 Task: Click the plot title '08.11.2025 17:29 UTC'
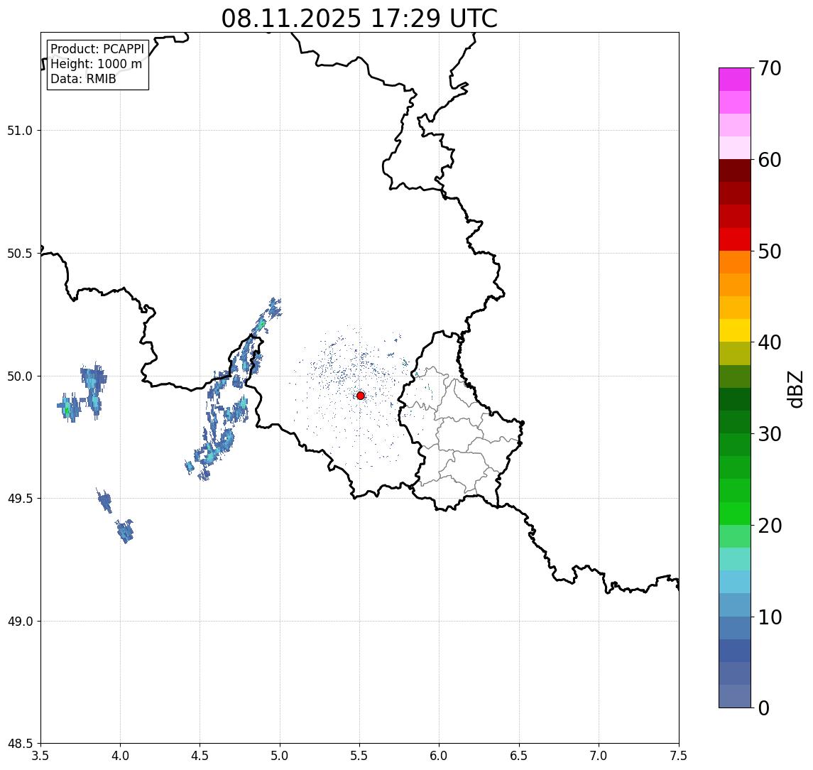point(359,18)
